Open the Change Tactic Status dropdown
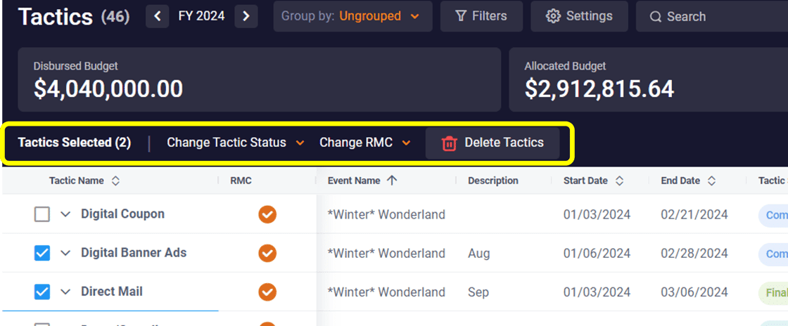Screen dimensions: 788x326 coord(235,143)
